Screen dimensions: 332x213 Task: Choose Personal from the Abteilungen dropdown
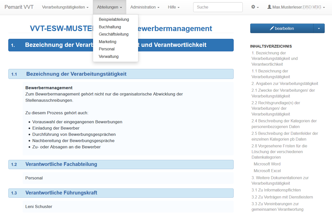coord(107,49)
